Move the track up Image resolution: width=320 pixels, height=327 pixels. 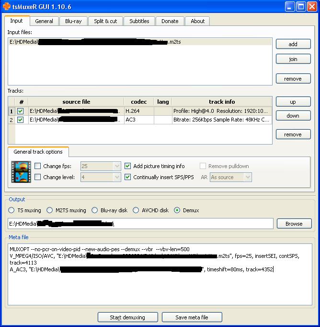click(x=293, y=102)
